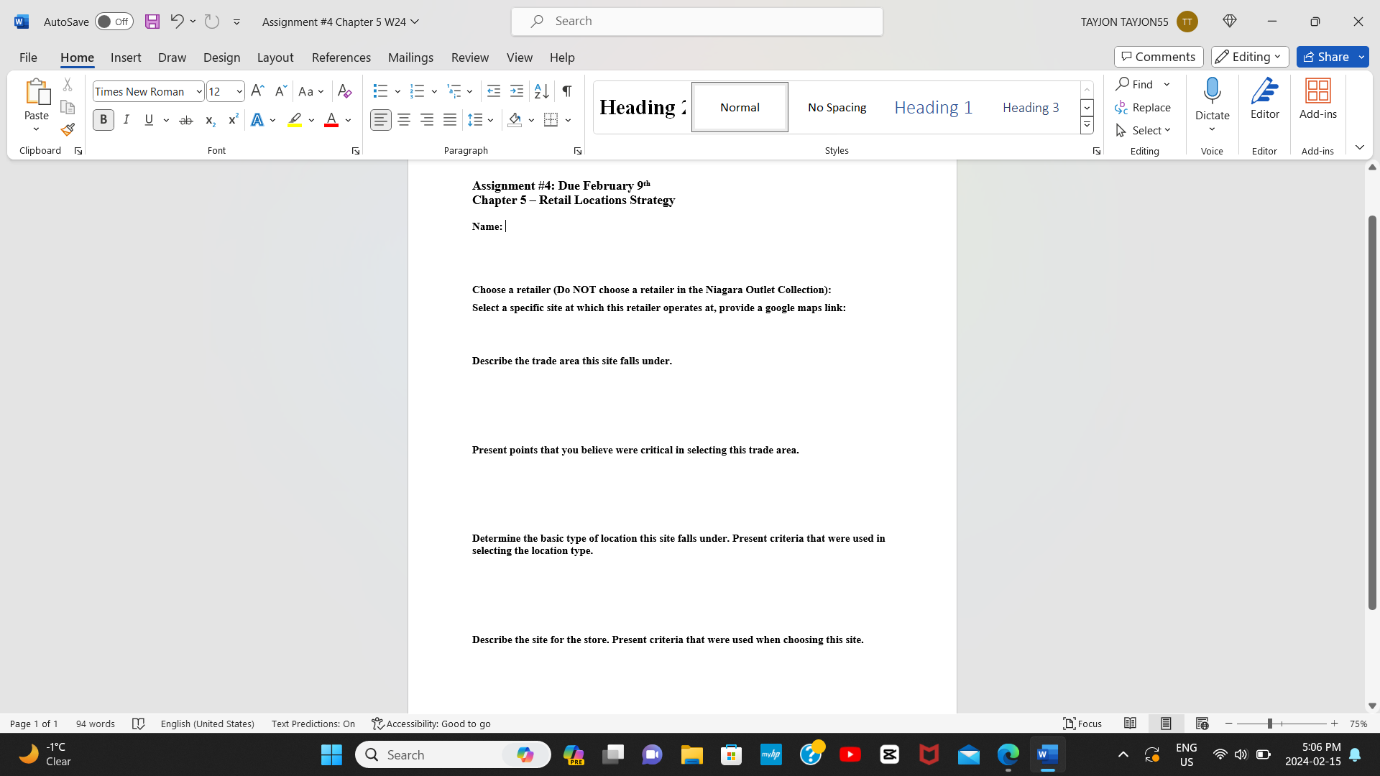Apply superscript formatting
Screen dimensions: 1380x776
pyautogui.click(x=232, y=119)
